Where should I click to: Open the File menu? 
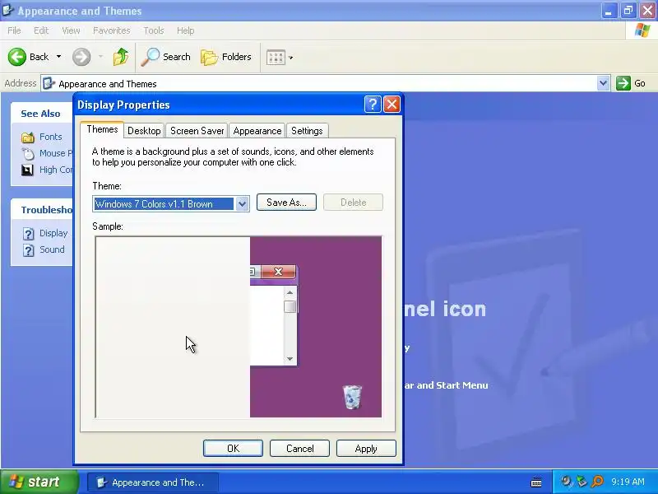coord(14,30)
